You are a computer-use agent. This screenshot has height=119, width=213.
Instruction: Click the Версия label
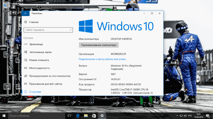pyautogui.click(x=83, y=74)
